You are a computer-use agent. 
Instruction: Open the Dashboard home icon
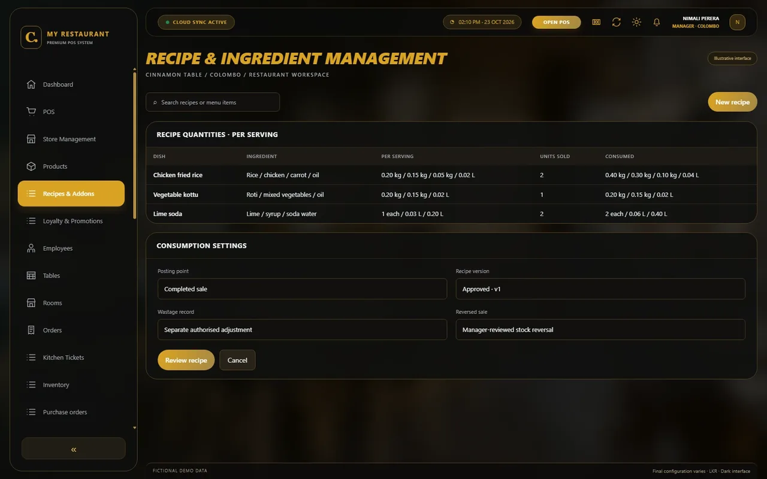point(31,84)
